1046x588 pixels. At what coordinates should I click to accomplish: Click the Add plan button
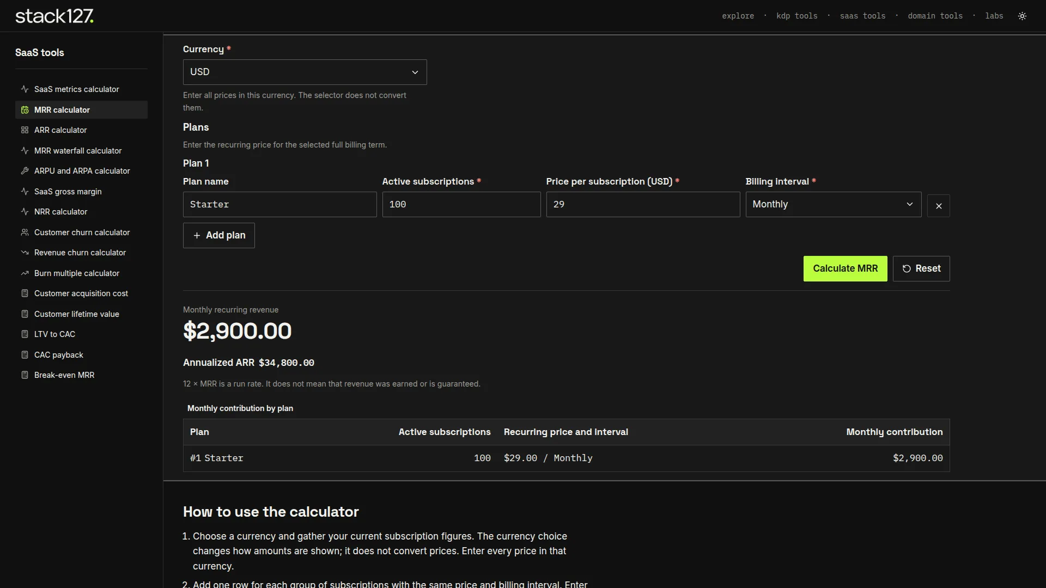pyautogui.click(x=218, y=235)
